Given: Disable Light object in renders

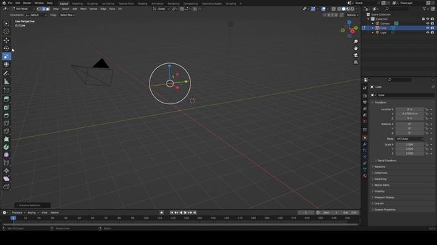Looking at the screenshot, I should point(432,33).
